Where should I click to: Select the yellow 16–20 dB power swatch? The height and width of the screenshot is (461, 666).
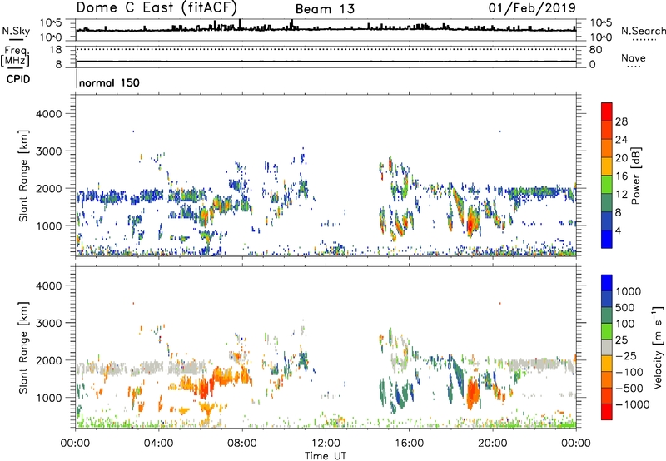pos(607,166)
